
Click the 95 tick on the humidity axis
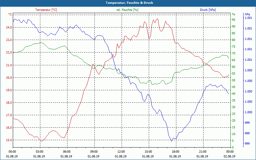(x=234, y=20)
